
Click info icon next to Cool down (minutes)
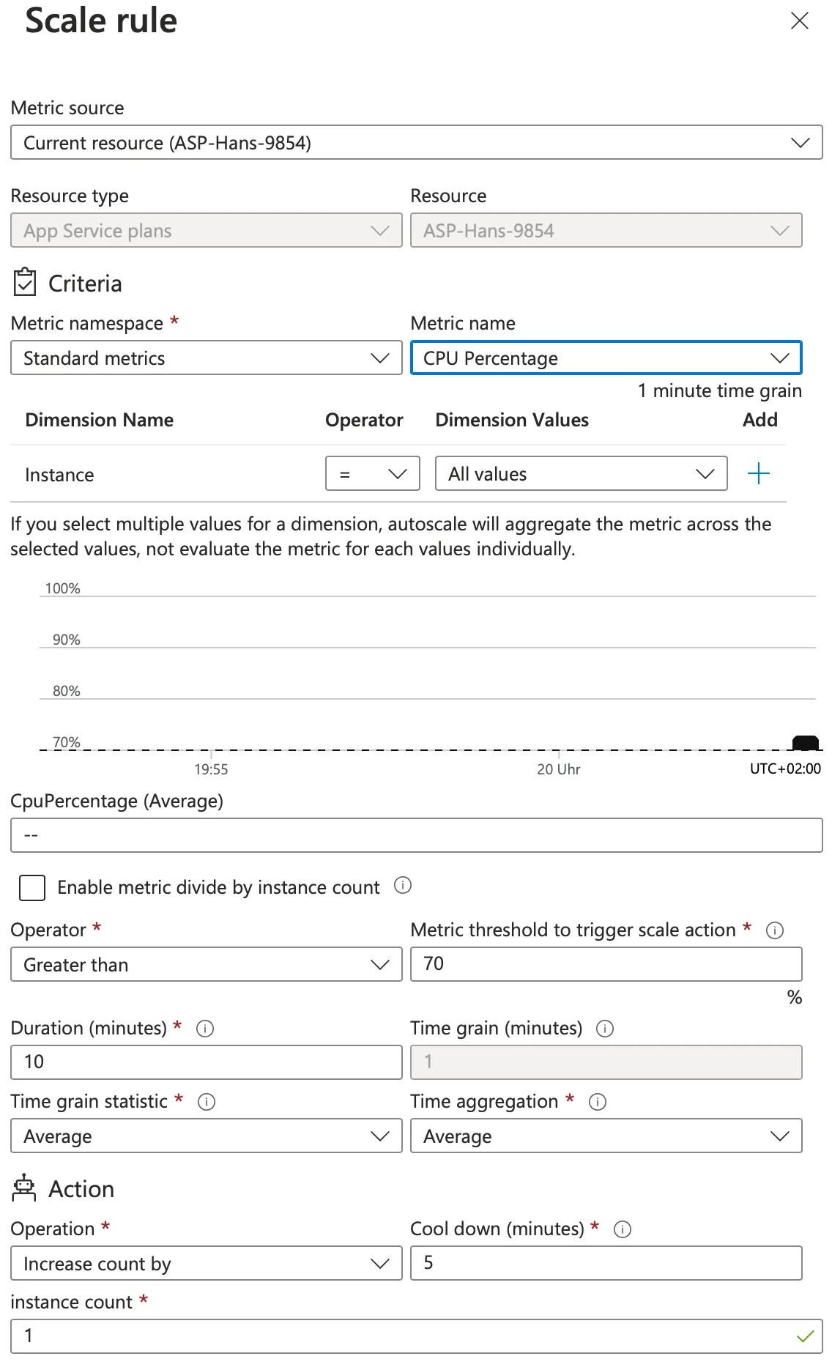click(x=623, y=1229)
